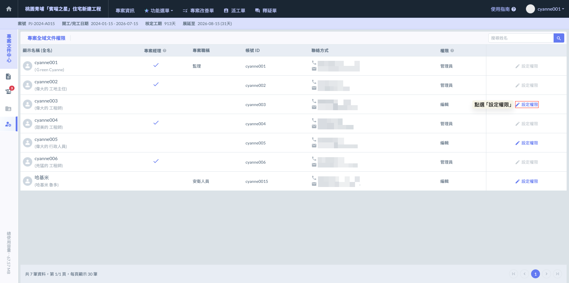Click the home icon in top bar
Viewport: 569px width, 283px height.
click(9, 9)
